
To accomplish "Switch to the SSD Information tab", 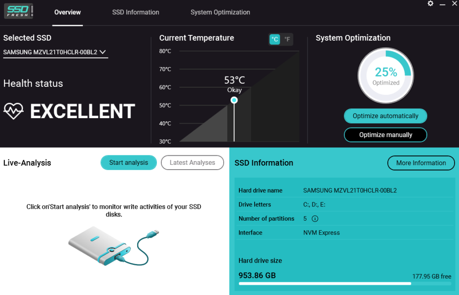I will click(x=135, y=12).
